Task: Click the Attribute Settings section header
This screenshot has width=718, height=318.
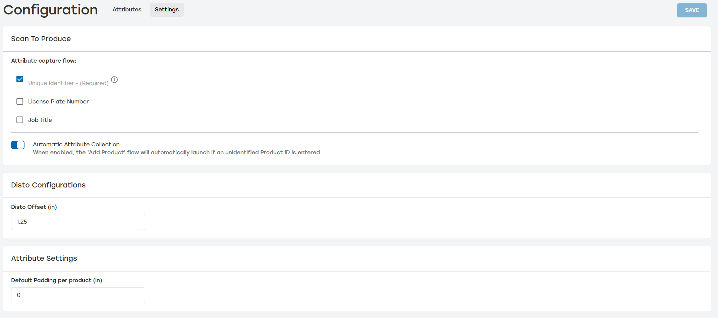Action: pos(44,258)
